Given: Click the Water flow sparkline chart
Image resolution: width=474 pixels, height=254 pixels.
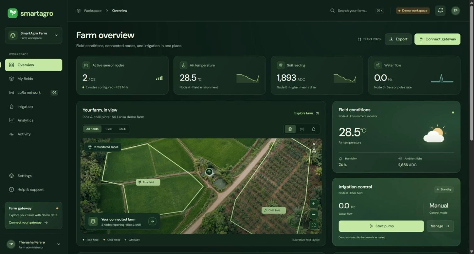Looking at the screenshot, I should [x=442, y=78].
